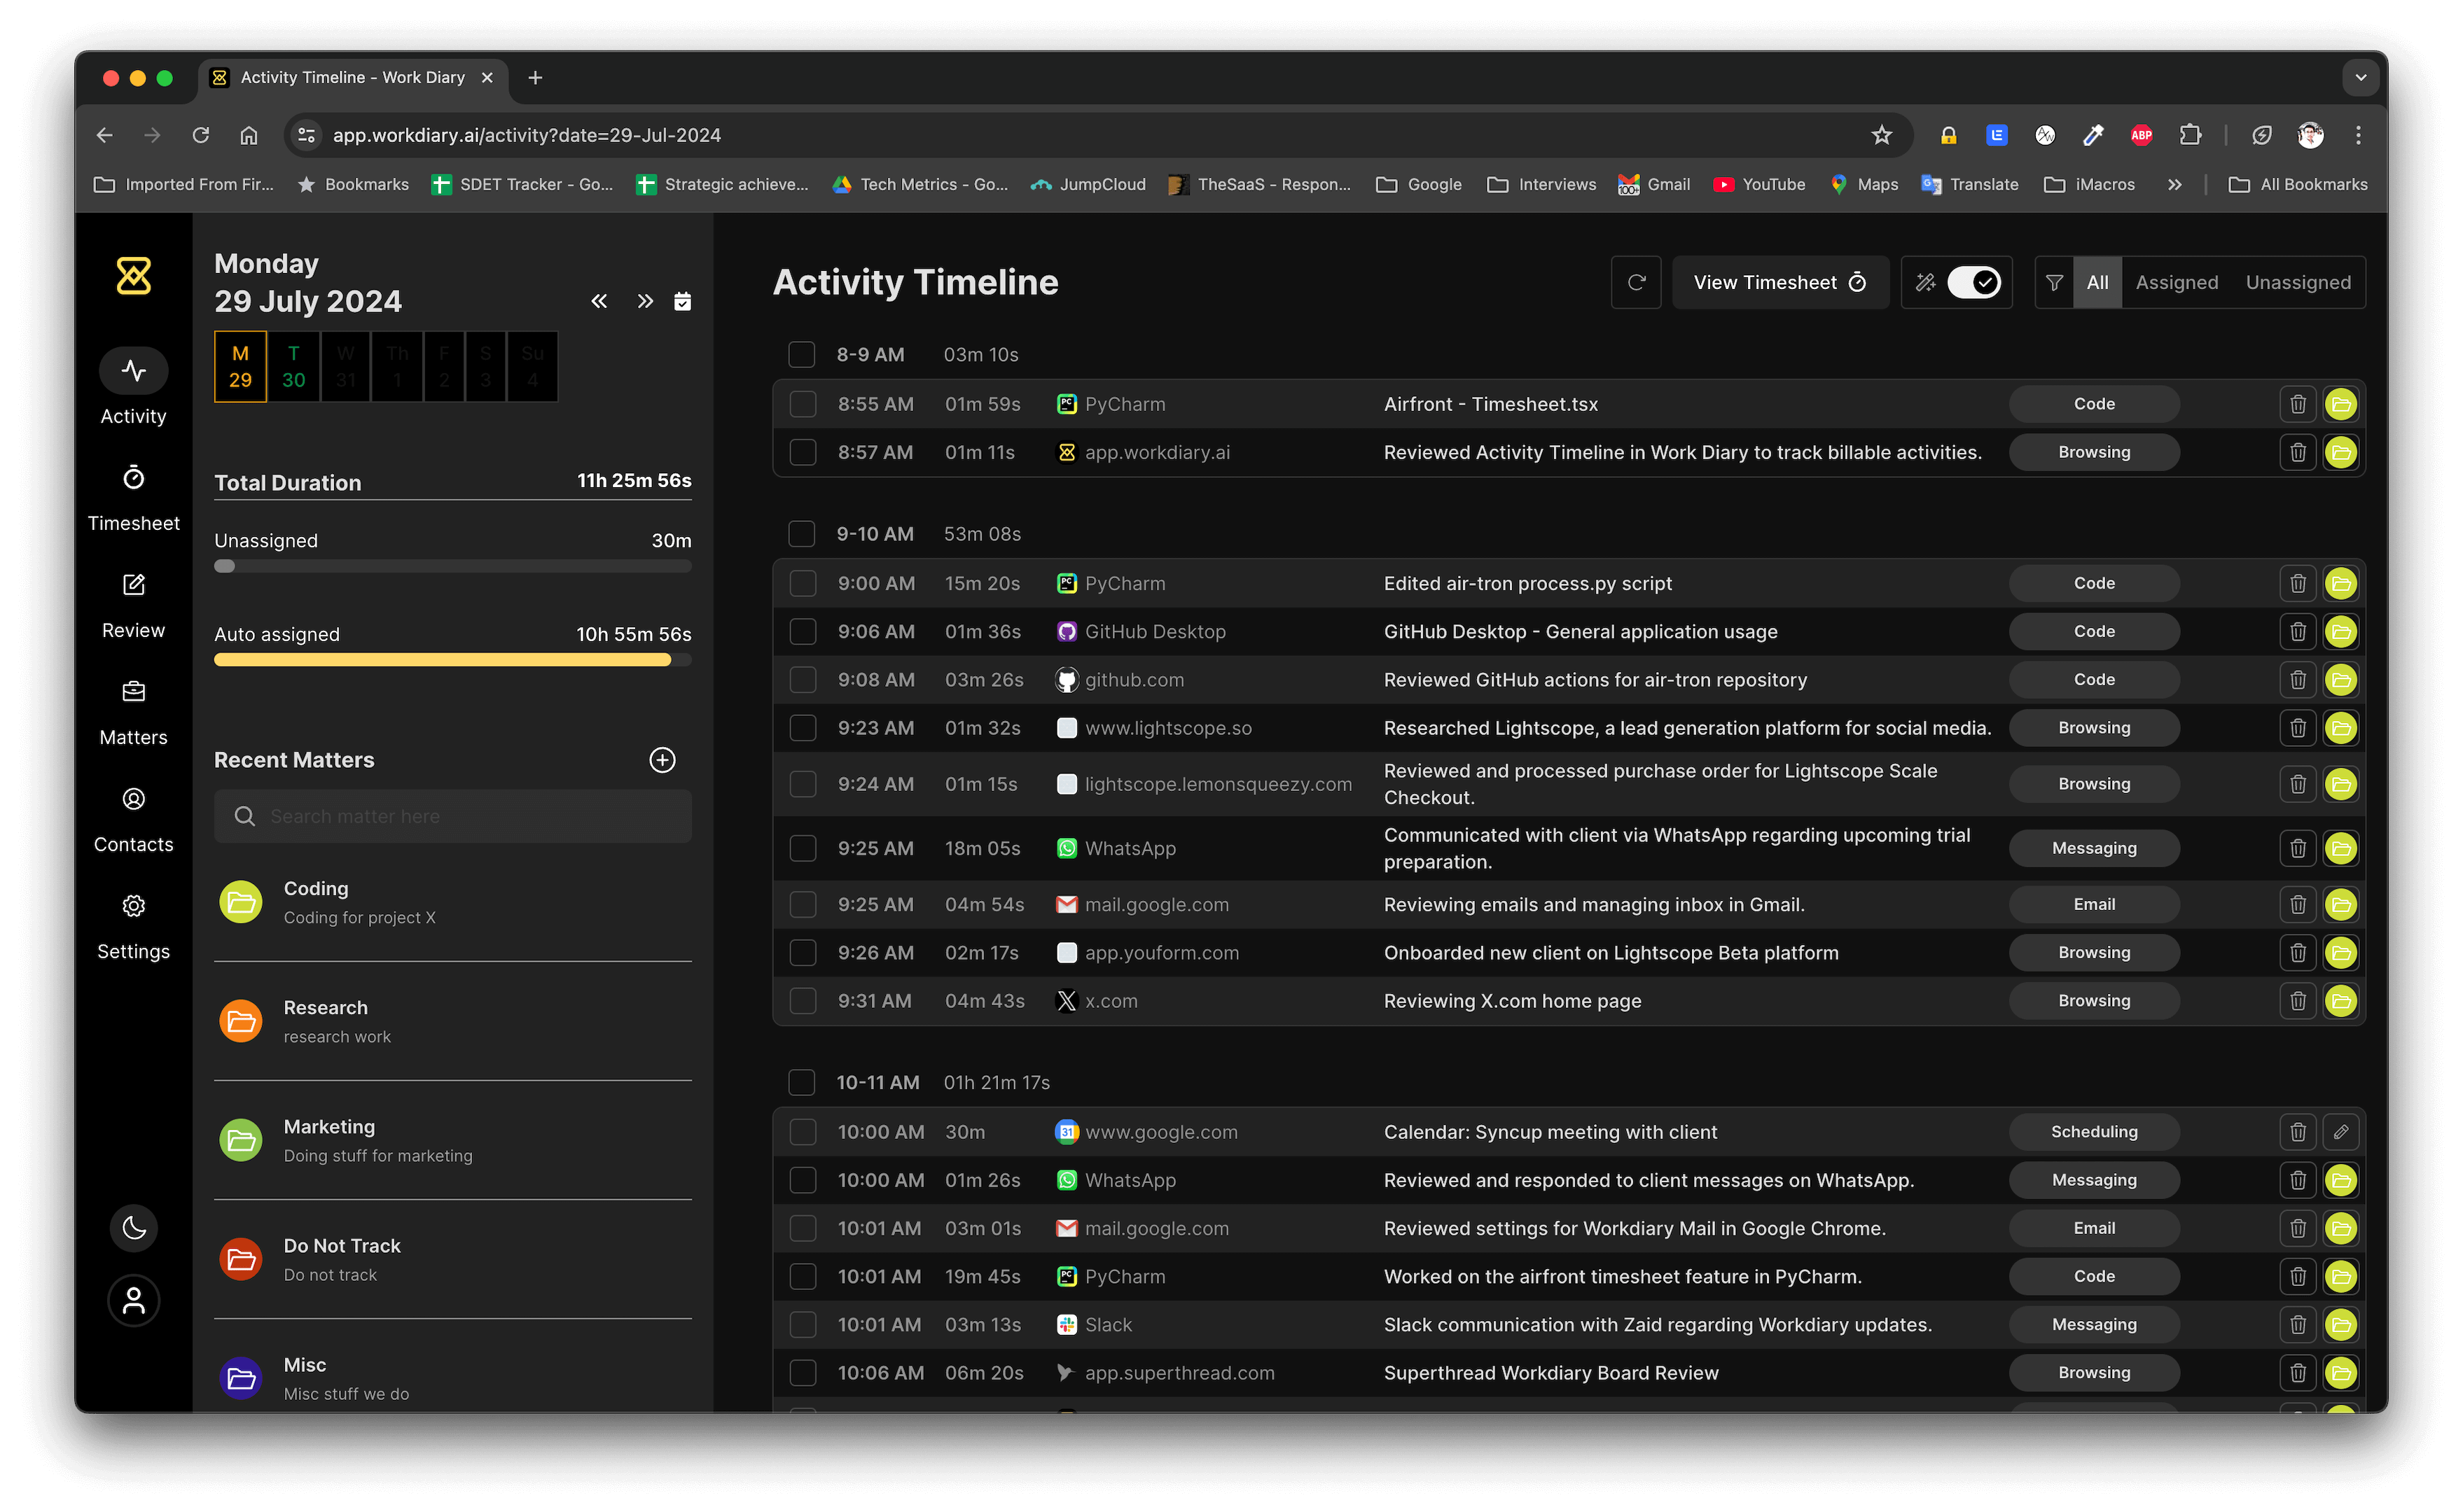
Task: Select all entries in the 10-11 AM group
Action: 801,1083
